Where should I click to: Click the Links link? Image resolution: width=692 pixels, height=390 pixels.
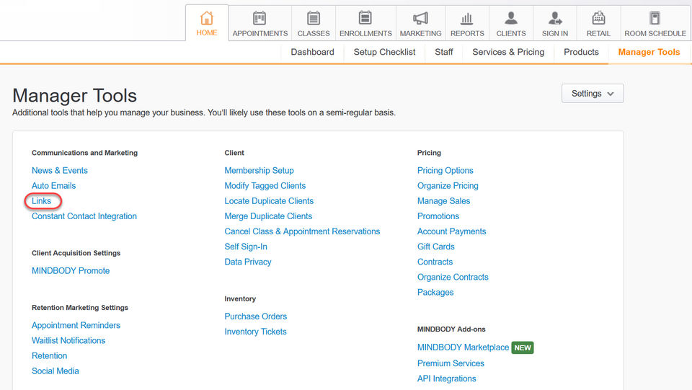coord(42,200)
